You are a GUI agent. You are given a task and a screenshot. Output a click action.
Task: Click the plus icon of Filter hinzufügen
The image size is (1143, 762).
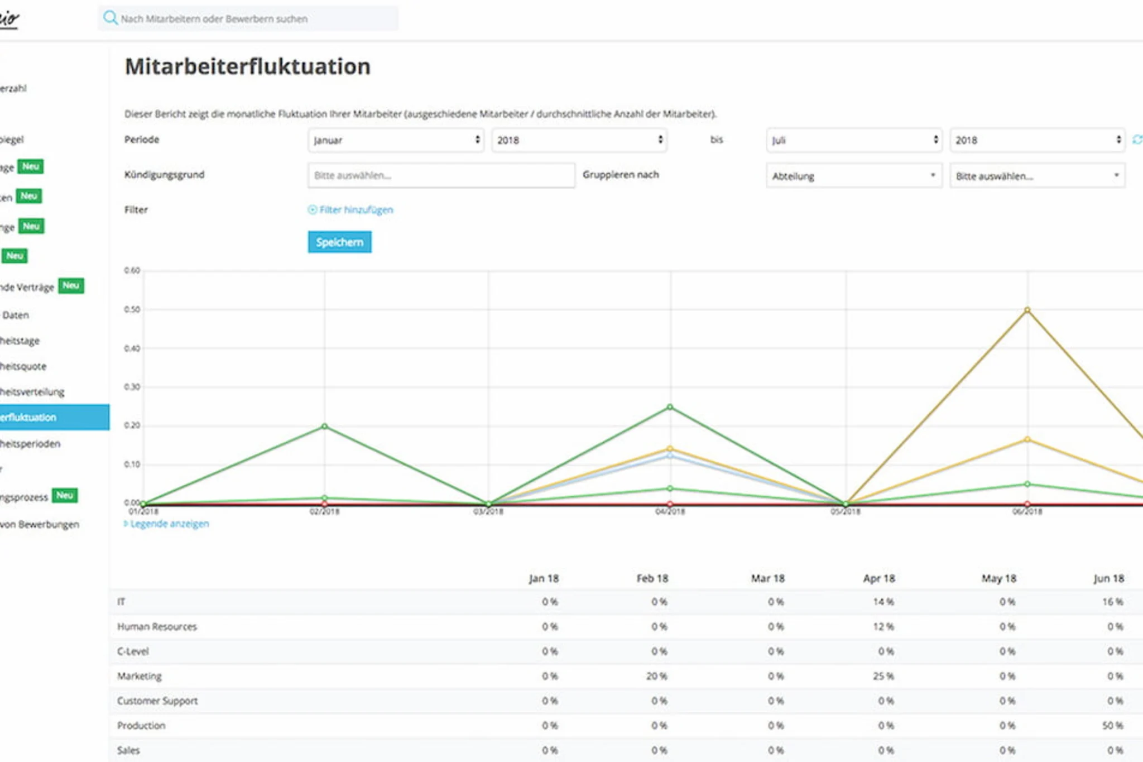tap(313, 209)
